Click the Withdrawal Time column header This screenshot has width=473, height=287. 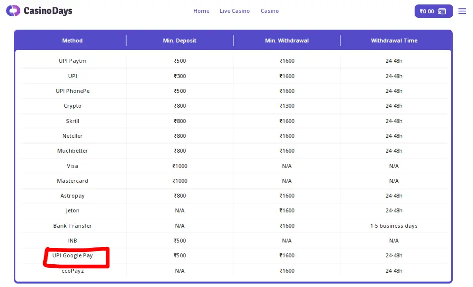[x=394, y=41]
